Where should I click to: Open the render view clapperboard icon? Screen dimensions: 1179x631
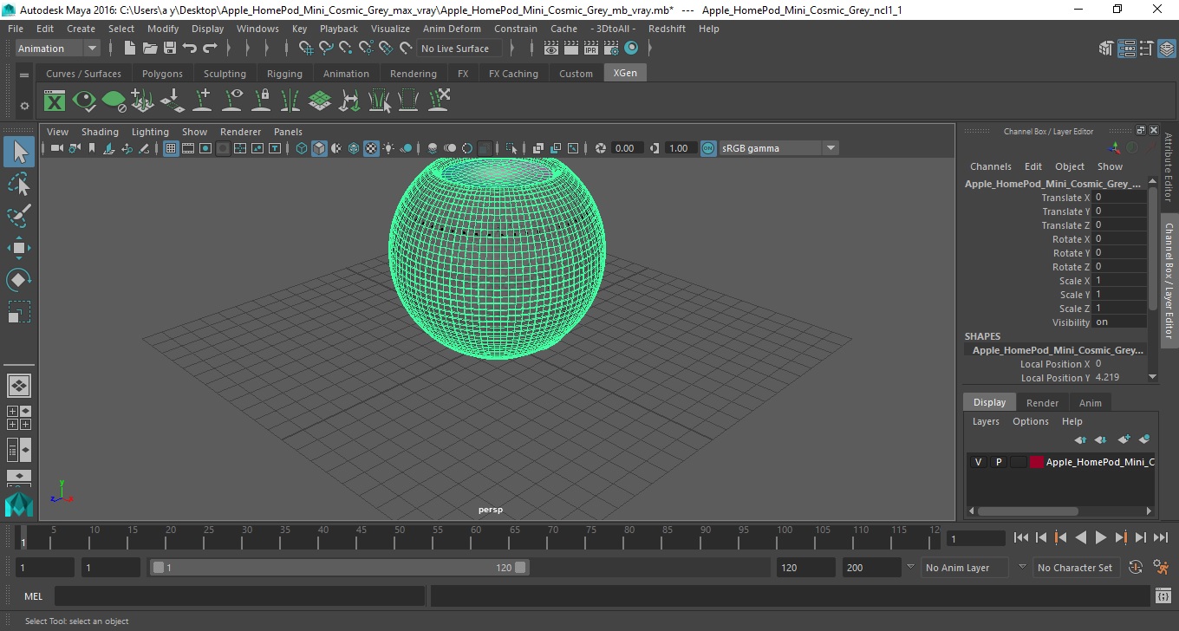551,49
